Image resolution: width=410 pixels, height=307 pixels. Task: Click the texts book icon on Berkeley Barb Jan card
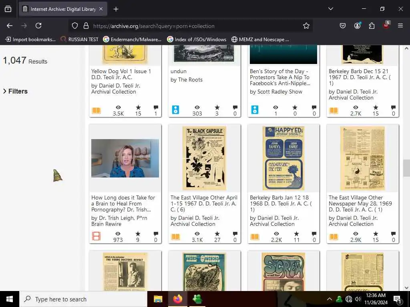(x=255, y=237)
